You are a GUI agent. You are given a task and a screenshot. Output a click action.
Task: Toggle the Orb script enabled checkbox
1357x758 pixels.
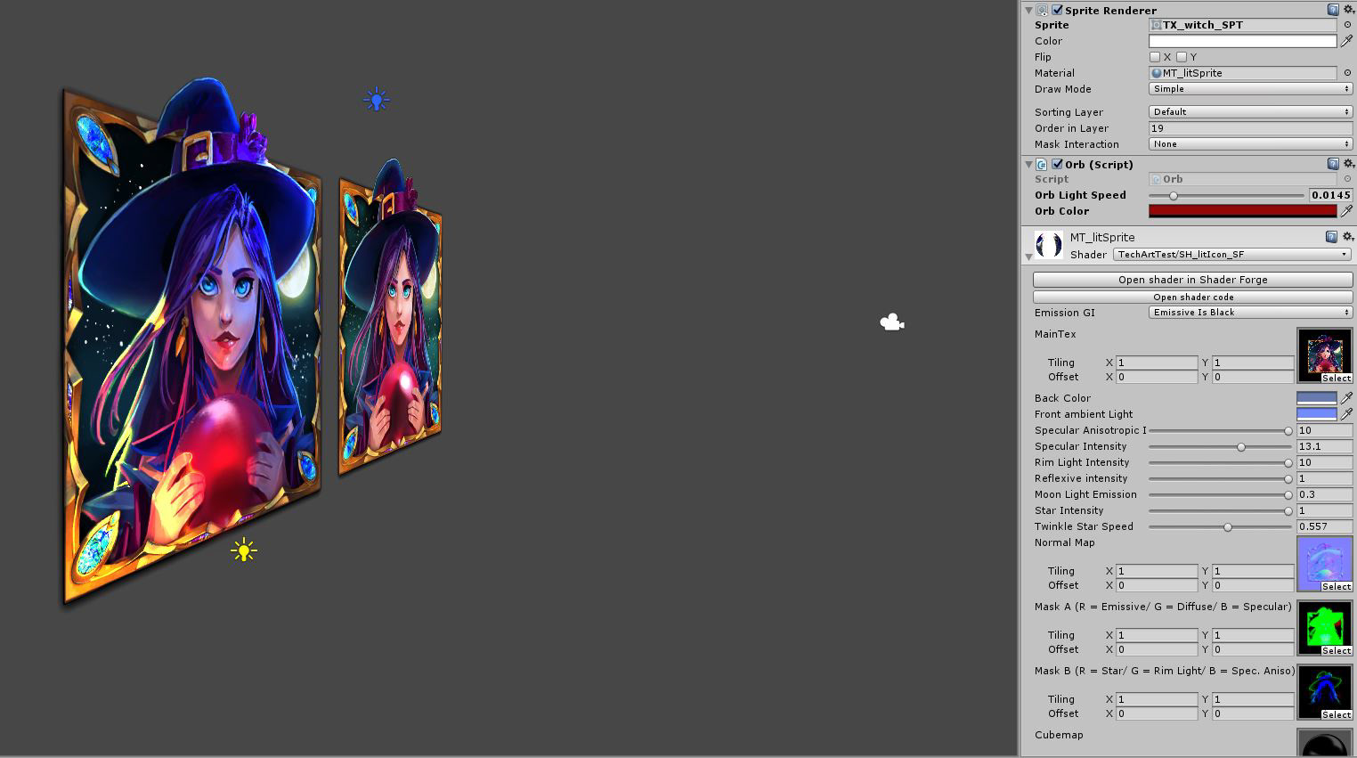tap(1057, 164)
